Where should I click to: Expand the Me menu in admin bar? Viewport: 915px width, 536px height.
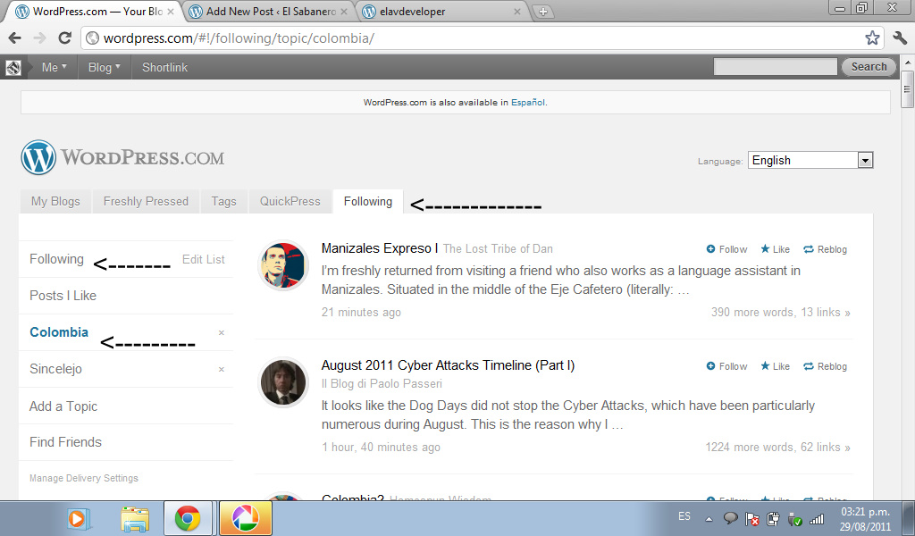point(54,67)
